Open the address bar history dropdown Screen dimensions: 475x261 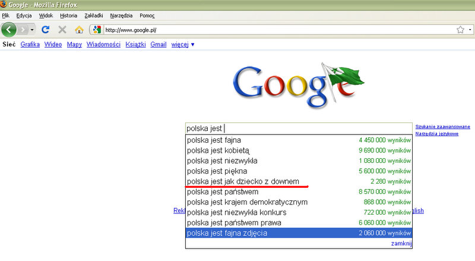point(470,30)
